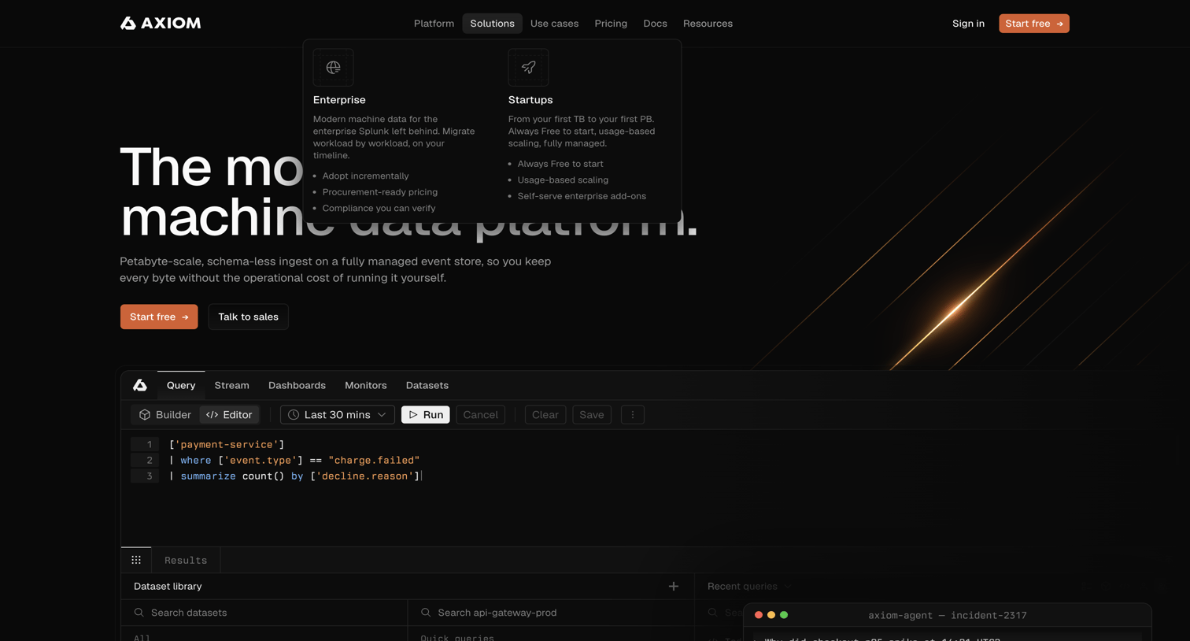Switch to the Datasets tab

click(x=427, y=385)
